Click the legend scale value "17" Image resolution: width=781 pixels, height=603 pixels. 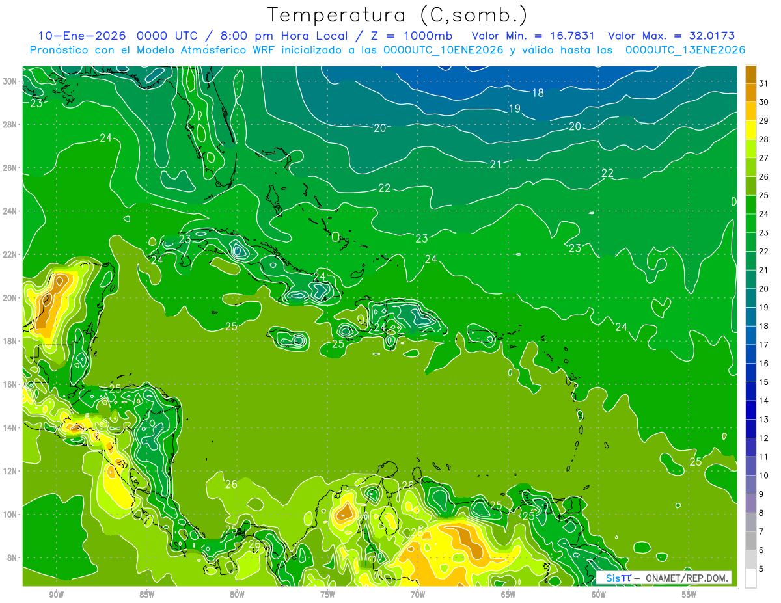(763, 345)
